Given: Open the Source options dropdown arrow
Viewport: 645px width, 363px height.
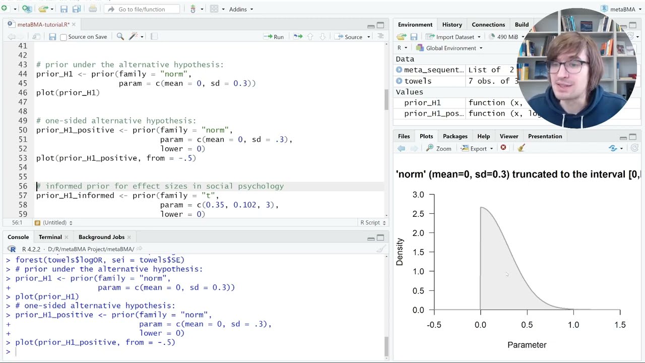Looking at the screenshot, I should click(368, 37).
